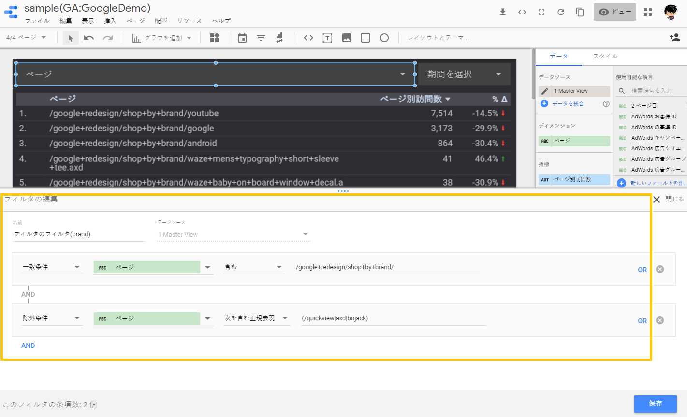Make a copy of the report icon
687x417 pixels.
[x=580, y=12]
